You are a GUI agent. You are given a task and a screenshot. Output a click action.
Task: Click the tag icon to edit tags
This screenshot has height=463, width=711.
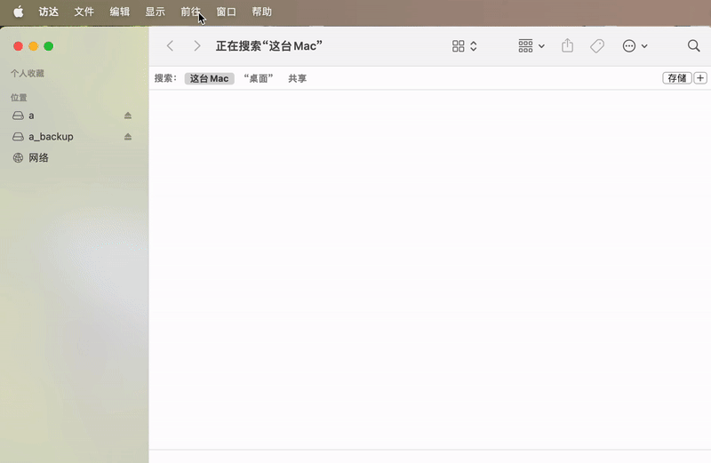[x=597, y=46]
